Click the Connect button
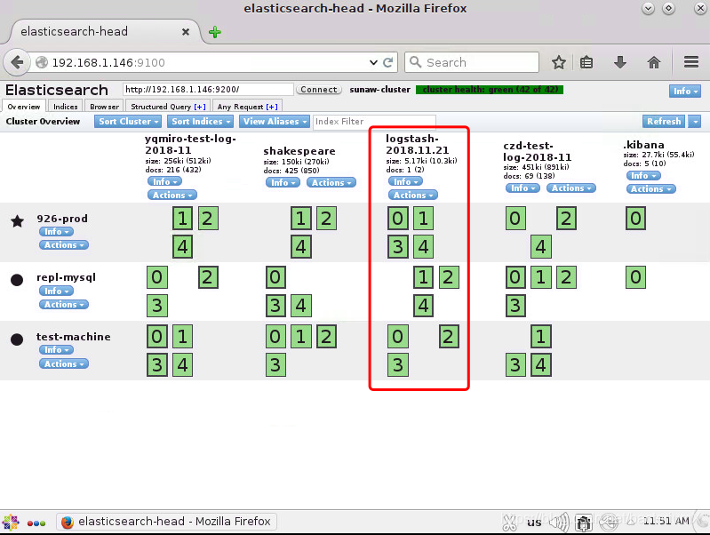The width and height of the screenshot is (710, 535). click(x=319, y=90)
